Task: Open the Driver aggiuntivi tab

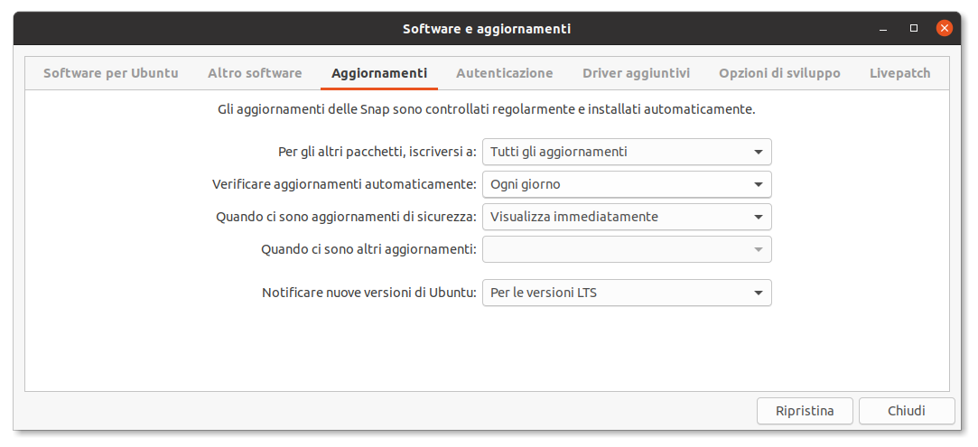Action: pos(636,73)
